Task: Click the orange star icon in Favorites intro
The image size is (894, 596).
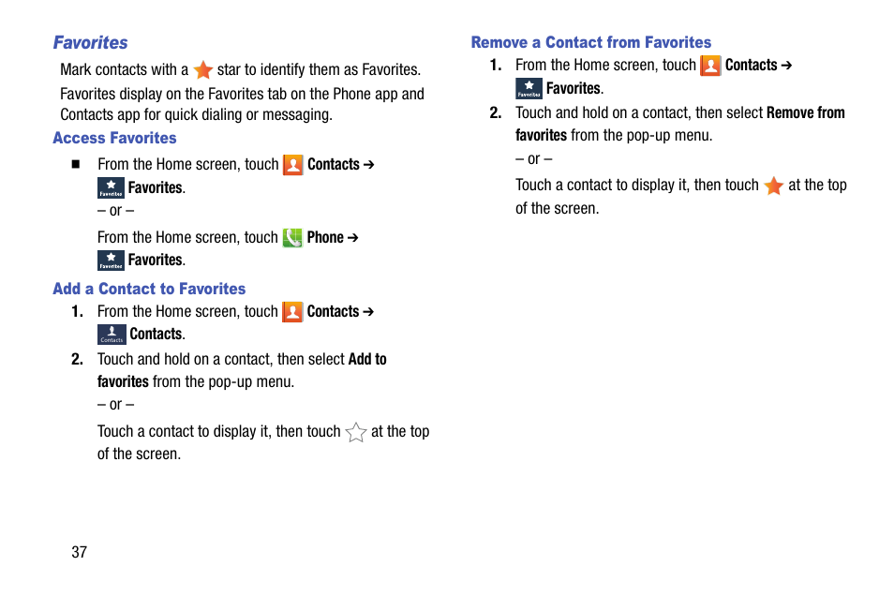Action: (203, 70)
